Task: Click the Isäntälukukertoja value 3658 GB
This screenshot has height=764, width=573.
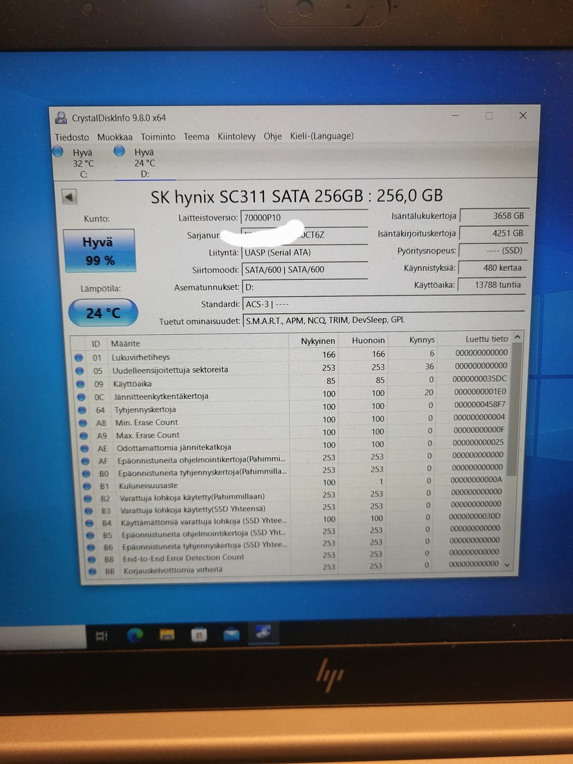Action: [x=493, y=216]
